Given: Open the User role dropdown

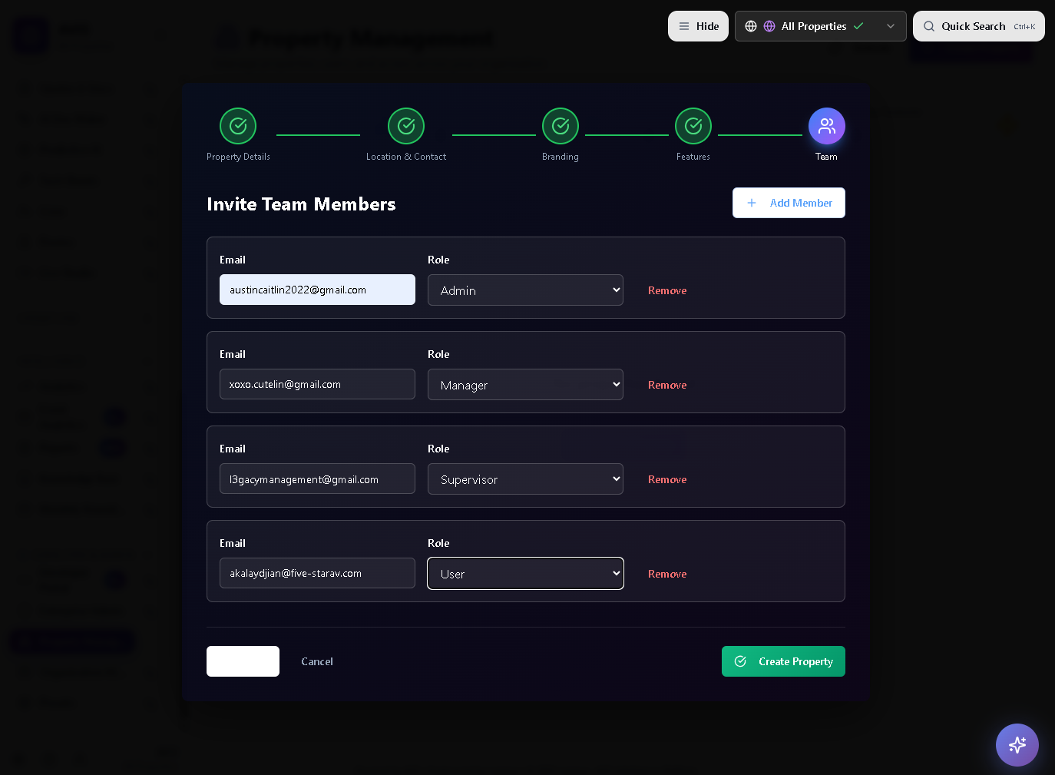Looking at the screenshot, I should click(525, 574).
